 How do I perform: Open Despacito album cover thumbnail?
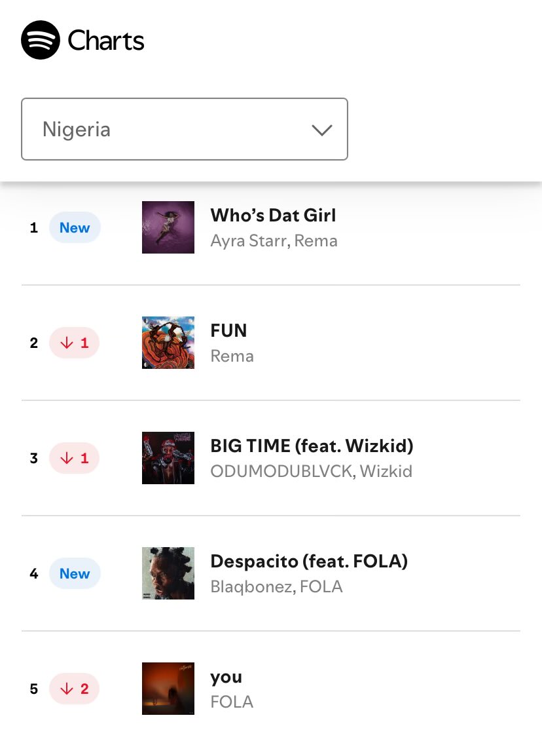pos(168,573)
